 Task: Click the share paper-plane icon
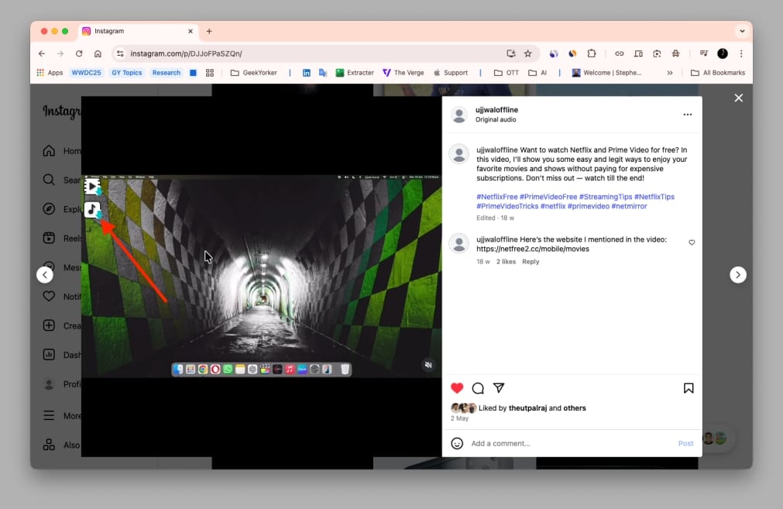click(499, 387)
